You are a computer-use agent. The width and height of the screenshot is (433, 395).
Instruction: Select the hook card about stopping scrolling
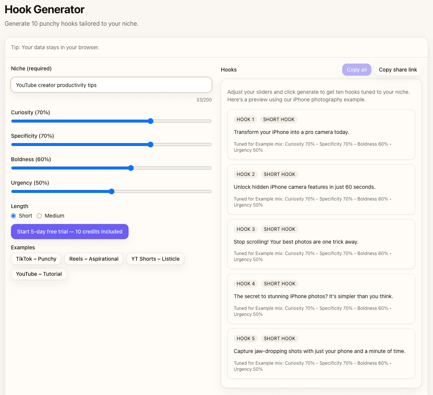point(321,244)
